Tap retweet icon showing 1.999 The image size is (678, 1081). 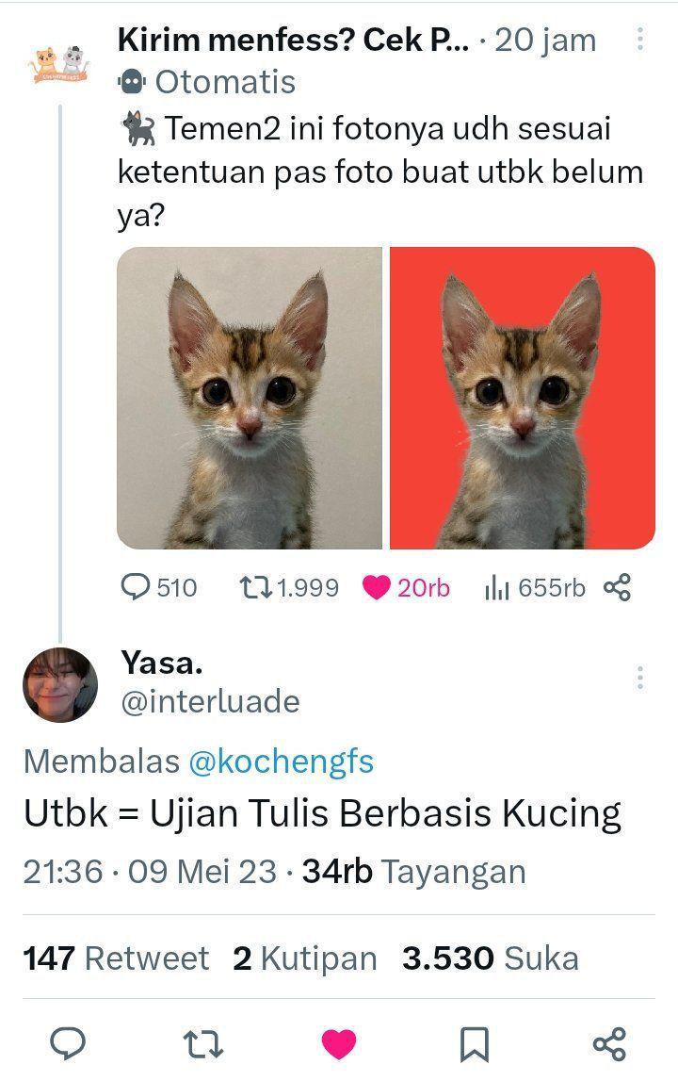[255, 587]
